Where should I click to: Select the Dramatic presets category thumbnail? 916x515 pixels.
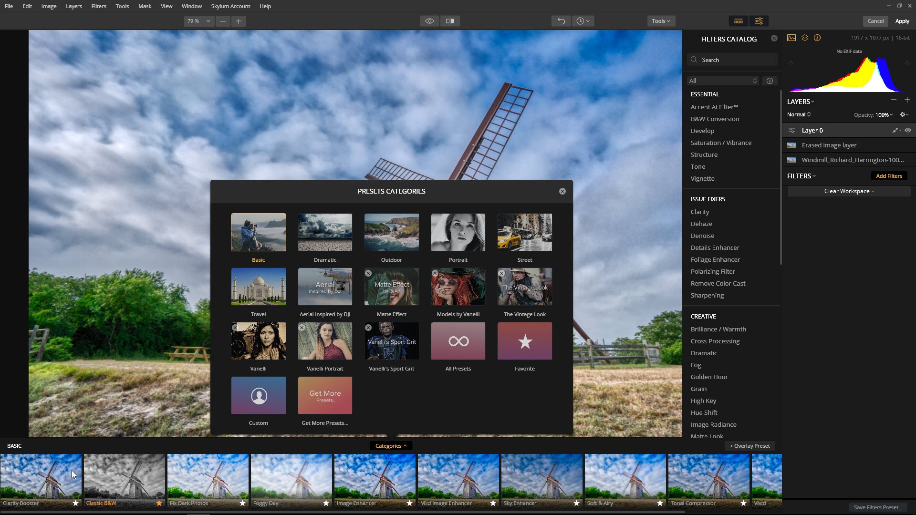325,232
